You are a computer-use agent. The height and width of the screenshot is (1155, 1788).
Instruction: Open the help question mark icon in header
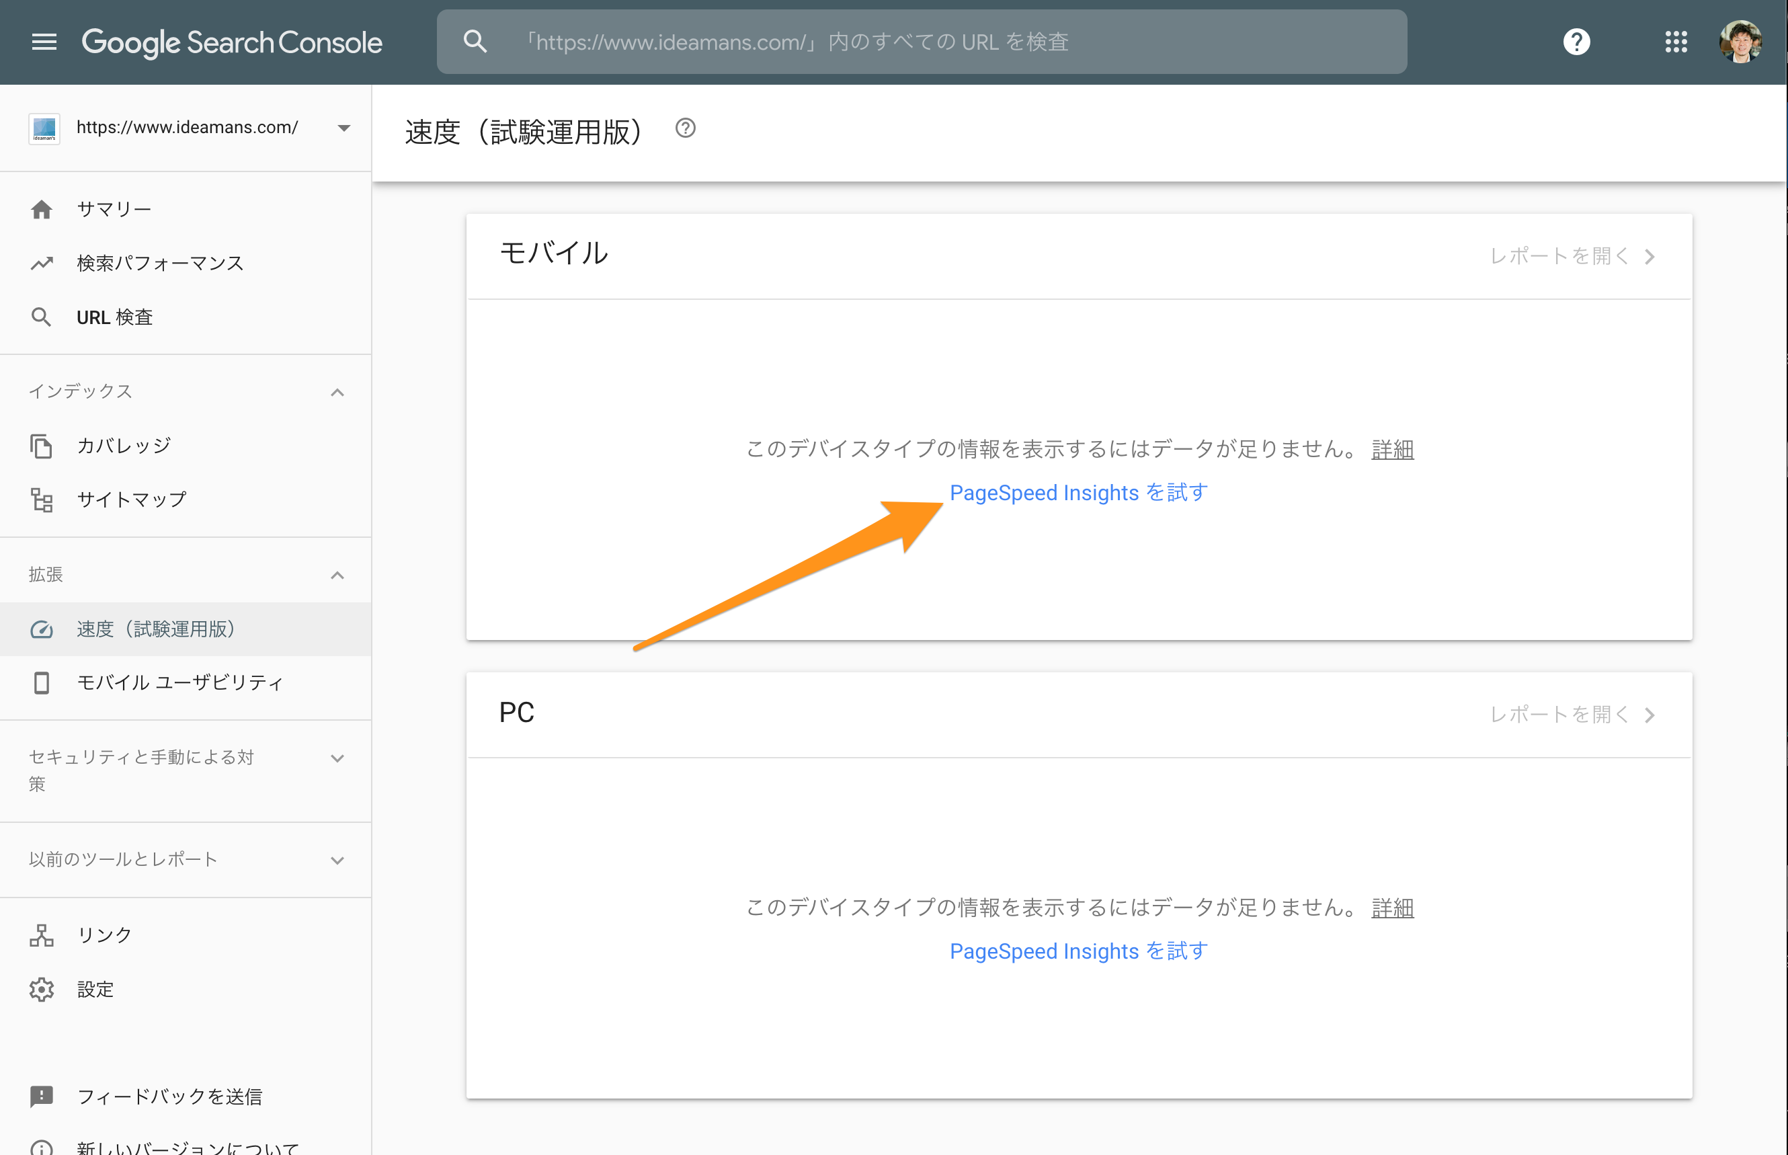pyautogui.click(x=1576, y=42)
